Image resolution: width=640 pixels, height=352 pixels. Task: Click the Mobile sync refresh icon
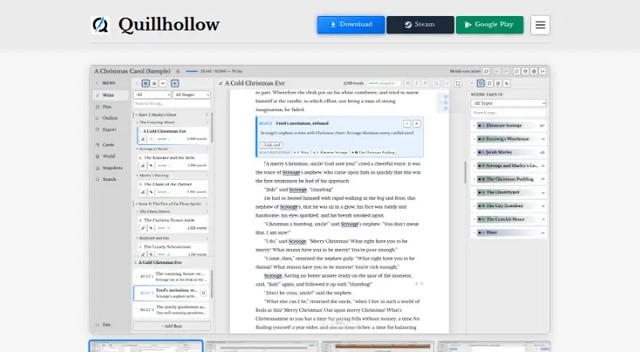(x=486, y=71)
